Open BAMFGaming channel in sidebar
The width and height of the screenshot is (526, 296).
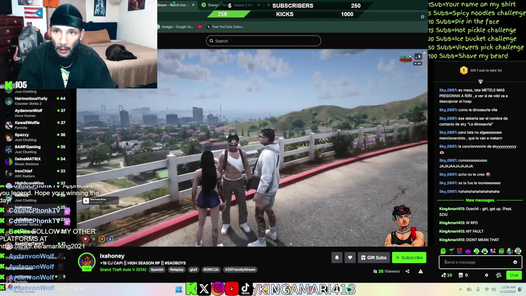35,149
